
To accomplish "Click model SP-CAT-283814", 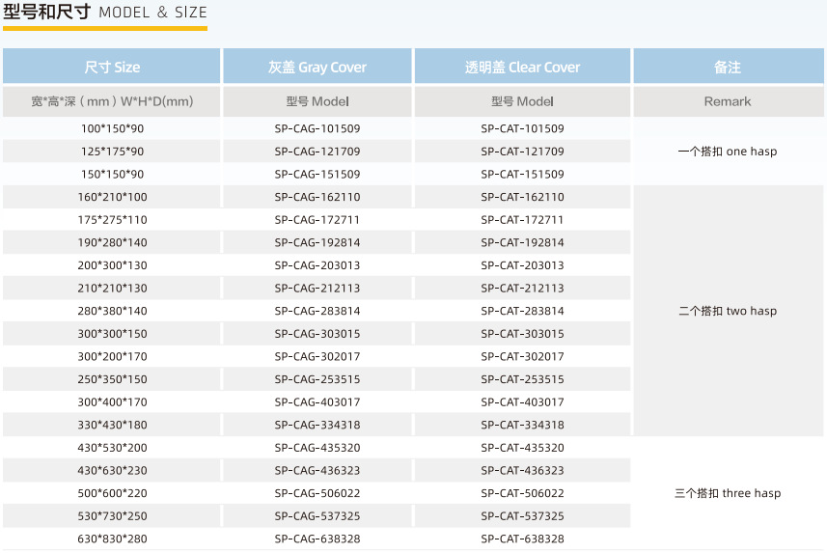I will pyautogui.click(x=522, y=311).
